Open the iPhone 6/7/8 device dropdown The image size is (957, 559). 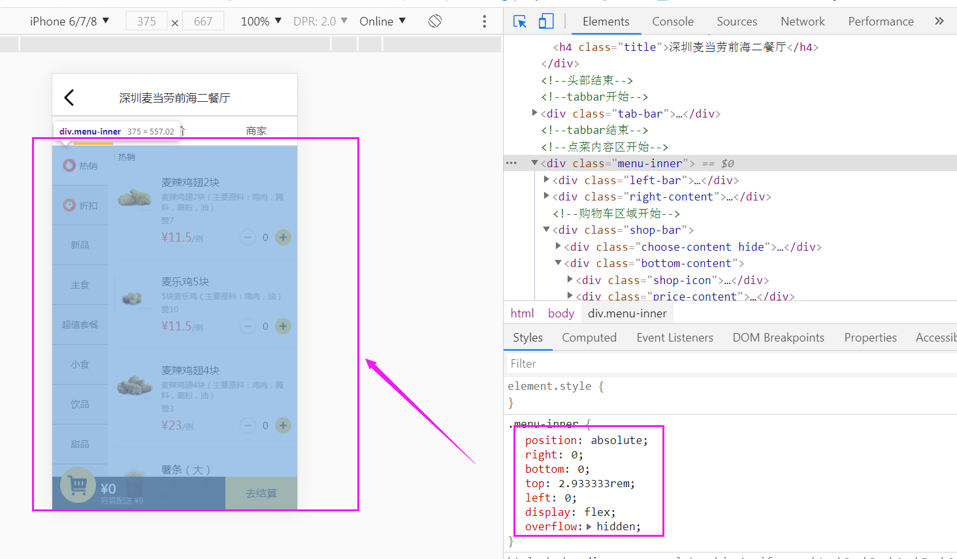tap(69, 21)
